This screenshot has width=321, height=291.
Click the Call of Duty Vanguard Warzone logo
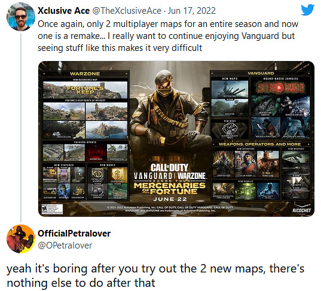pyautogui.click(x=170, y=172)
